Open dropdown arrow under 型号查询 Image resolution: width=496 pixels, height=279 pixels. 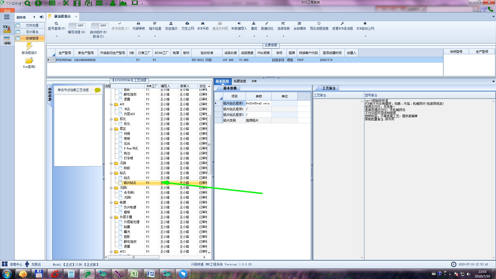(57, 36)
